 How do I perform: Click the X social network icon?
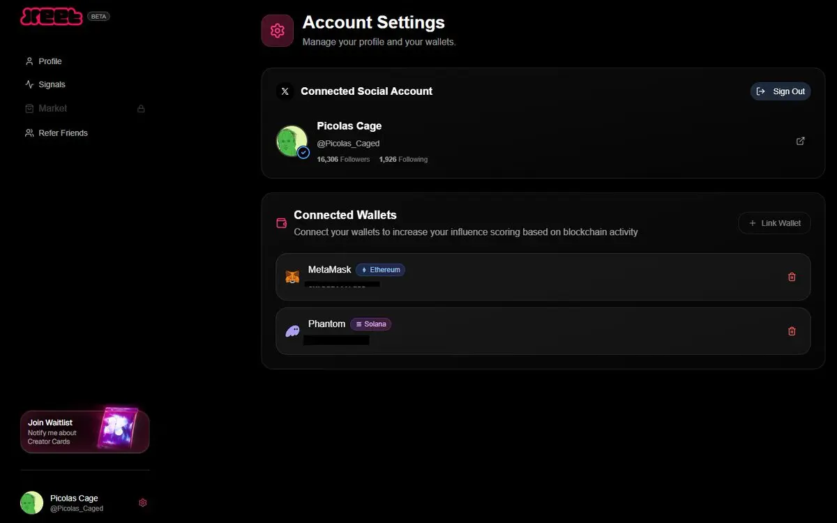tap(285, 91)
